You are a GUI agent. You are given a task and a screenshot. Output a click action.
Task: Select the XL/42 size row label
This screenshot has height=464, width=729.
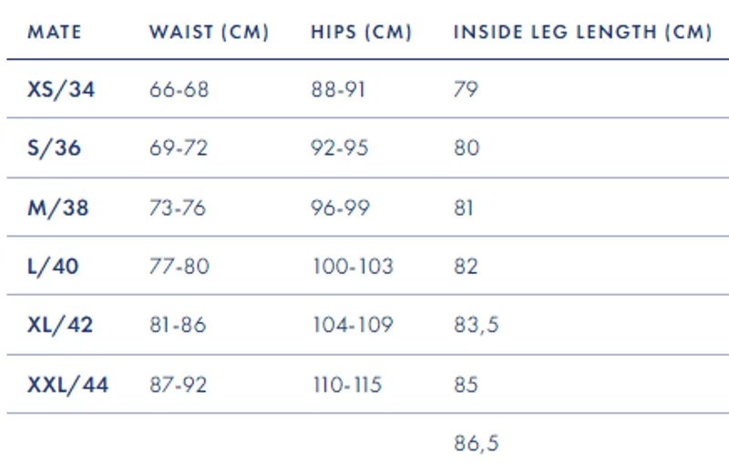[61, 325]
